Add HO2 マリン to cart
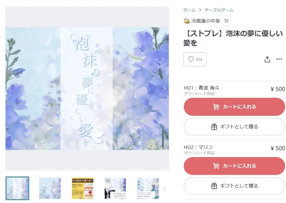286x203 pixels. (x=234, y=166)
